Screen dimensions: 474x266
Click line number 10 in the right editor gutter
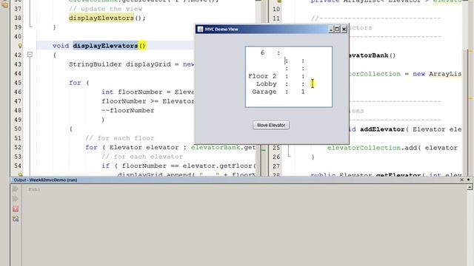[x=276, y=9]
